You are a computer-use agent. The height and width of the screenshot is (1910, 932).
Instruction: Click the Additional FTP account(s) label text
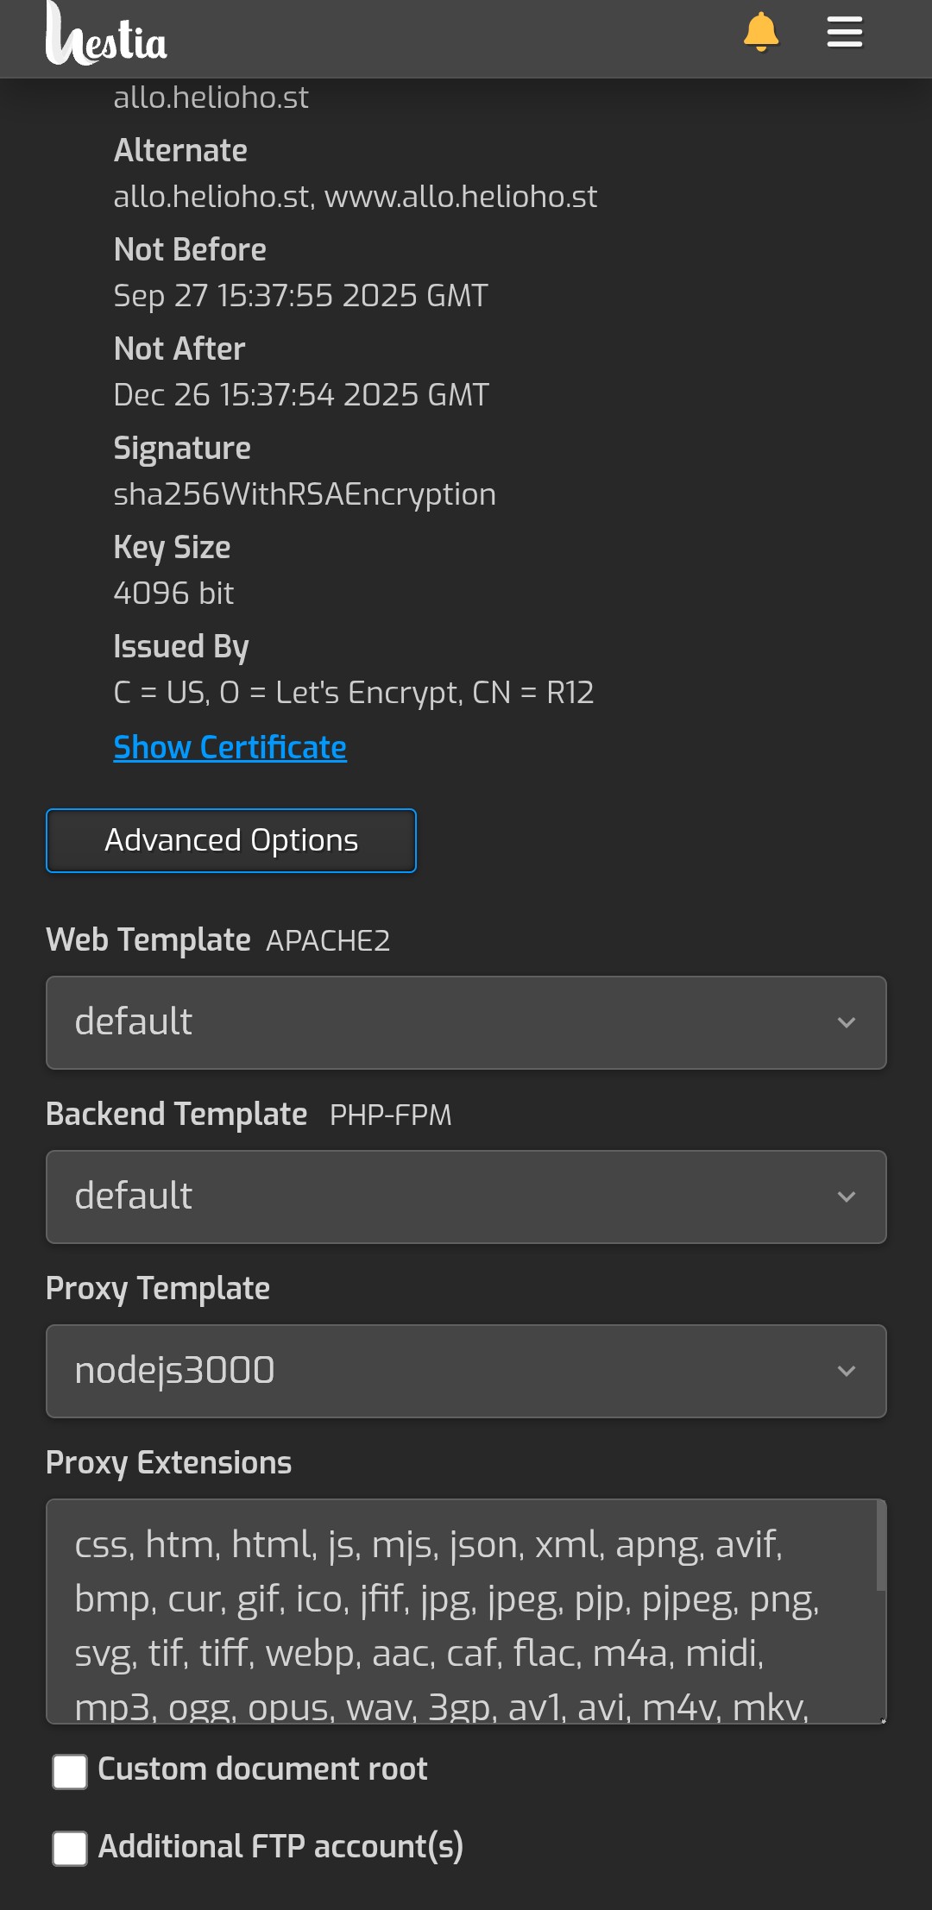coord(280,1847)
